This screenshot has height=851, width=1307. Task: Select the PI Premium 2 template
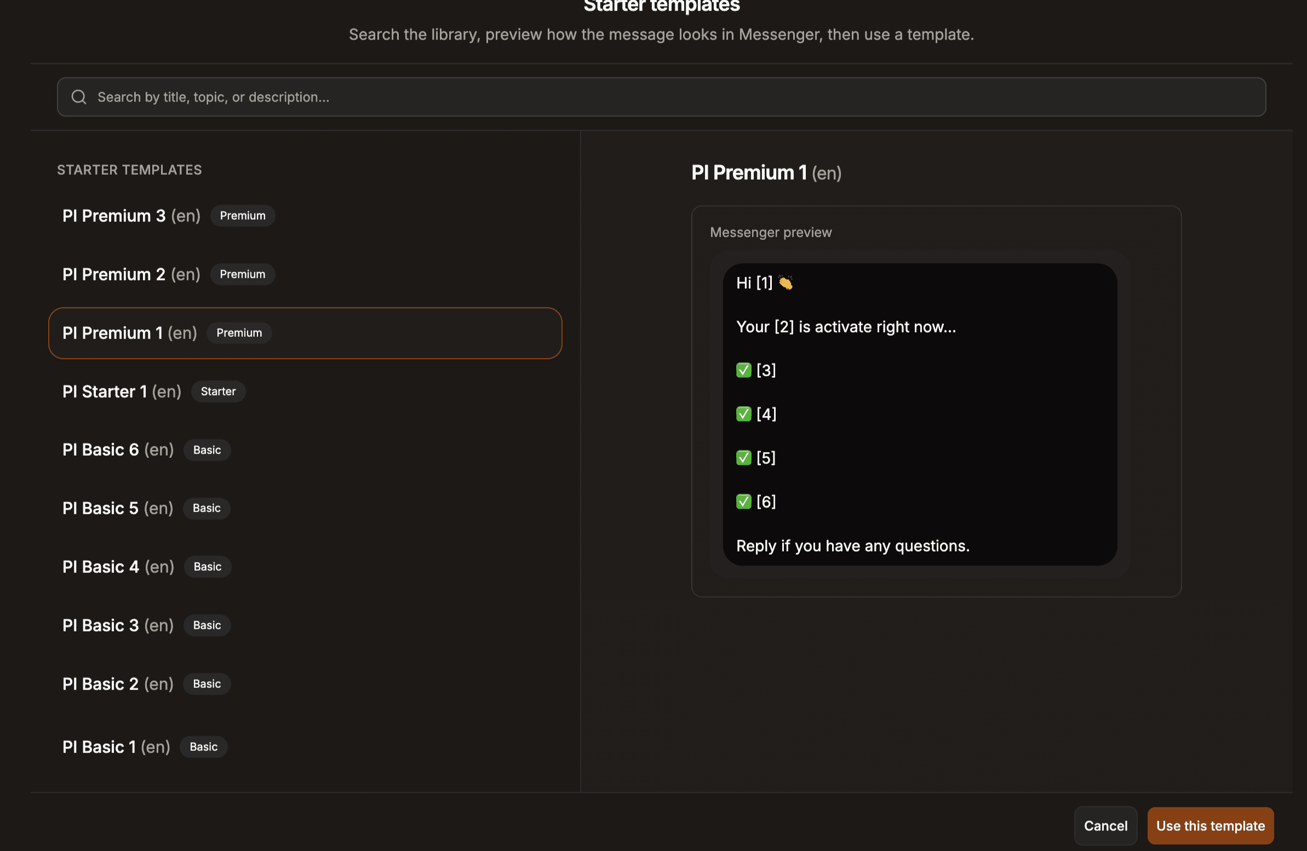point(305,274)
